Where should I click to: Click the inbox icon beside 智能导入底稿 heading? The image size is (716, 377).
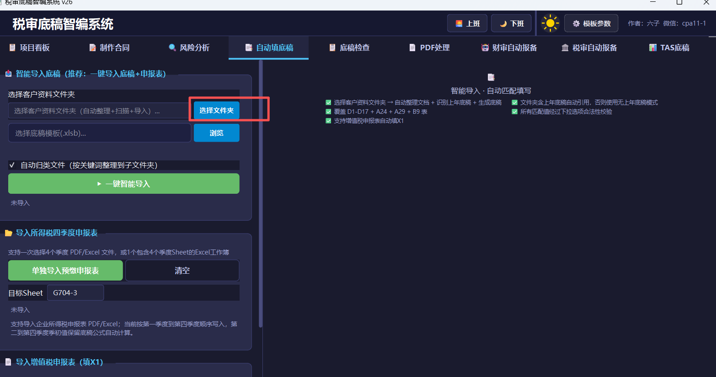[x=8, y=74]
